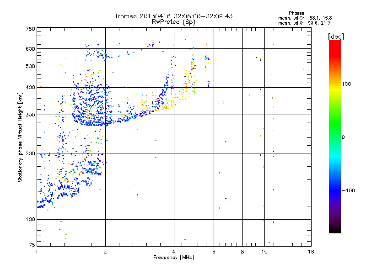The width and height of the screenshot is (366, 274).
Task: Click the 'mean, sd,X: 90.6, 21.7' line
Action: click(304, 23)
